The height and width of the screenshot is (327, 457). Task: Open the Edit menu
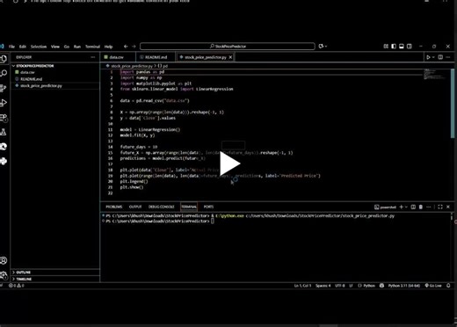[x=23, y=47]
